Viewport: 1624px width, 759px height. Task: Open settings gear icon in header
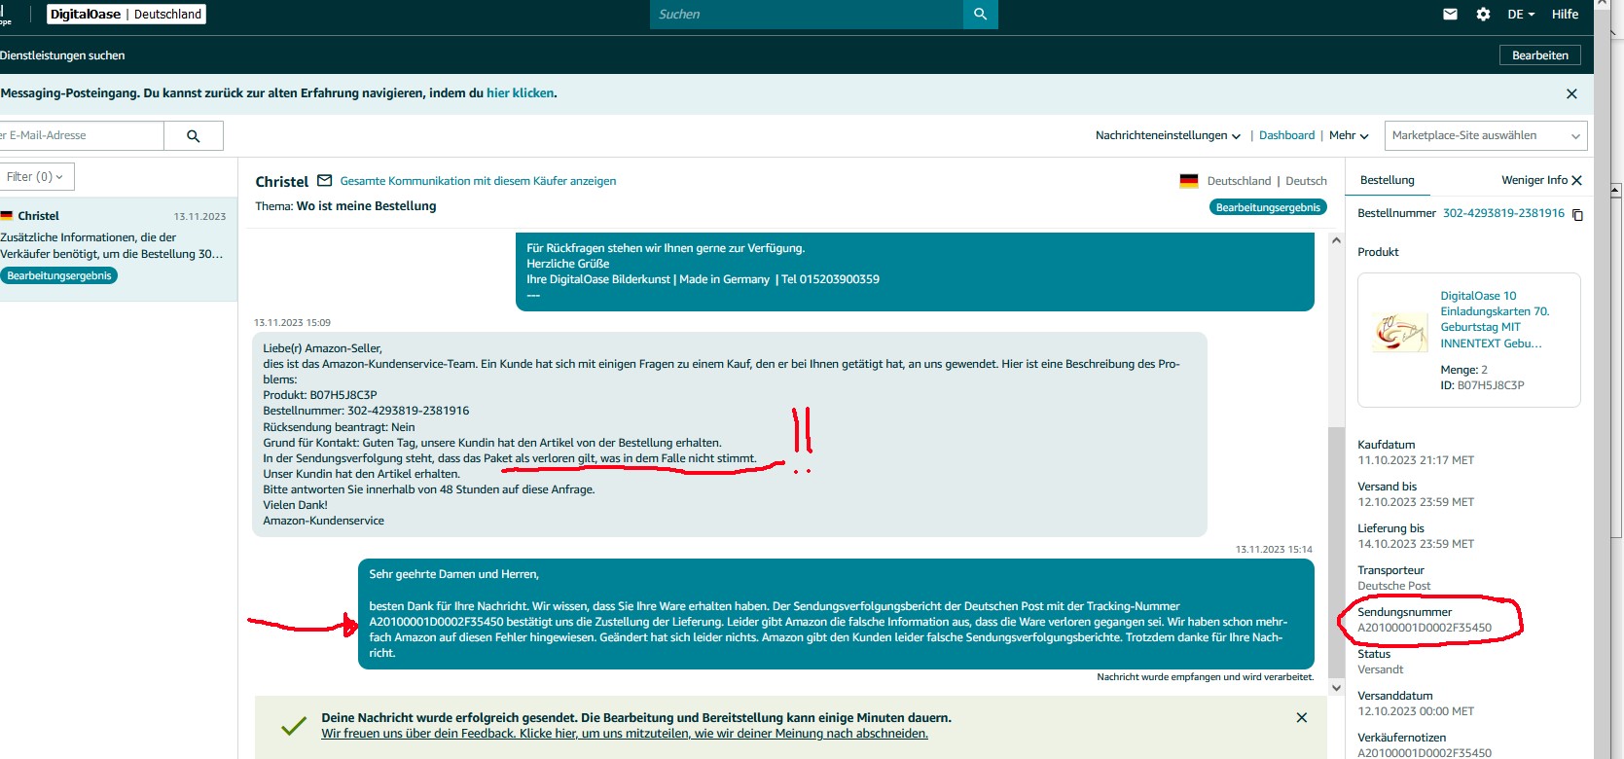click(1483, 15)
